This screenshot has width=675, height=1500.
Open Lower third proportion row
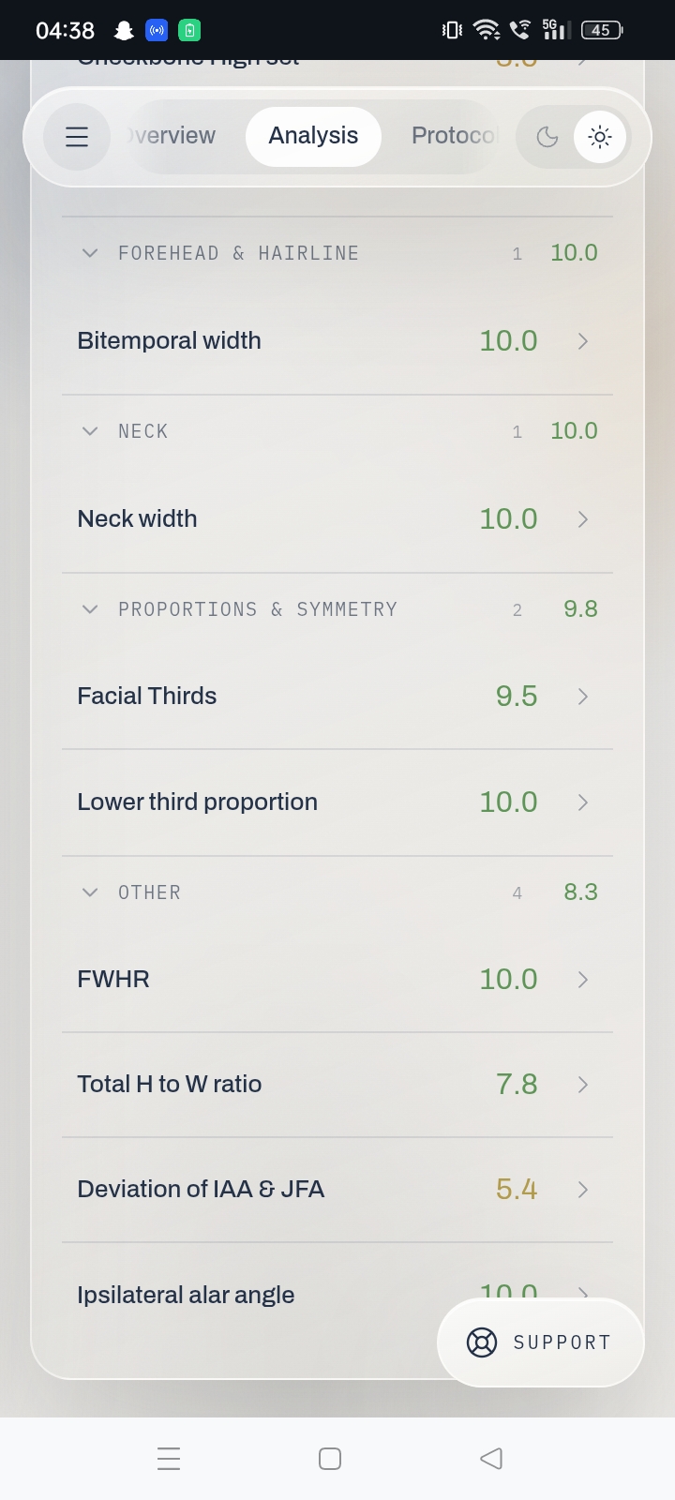coord(337,802)
